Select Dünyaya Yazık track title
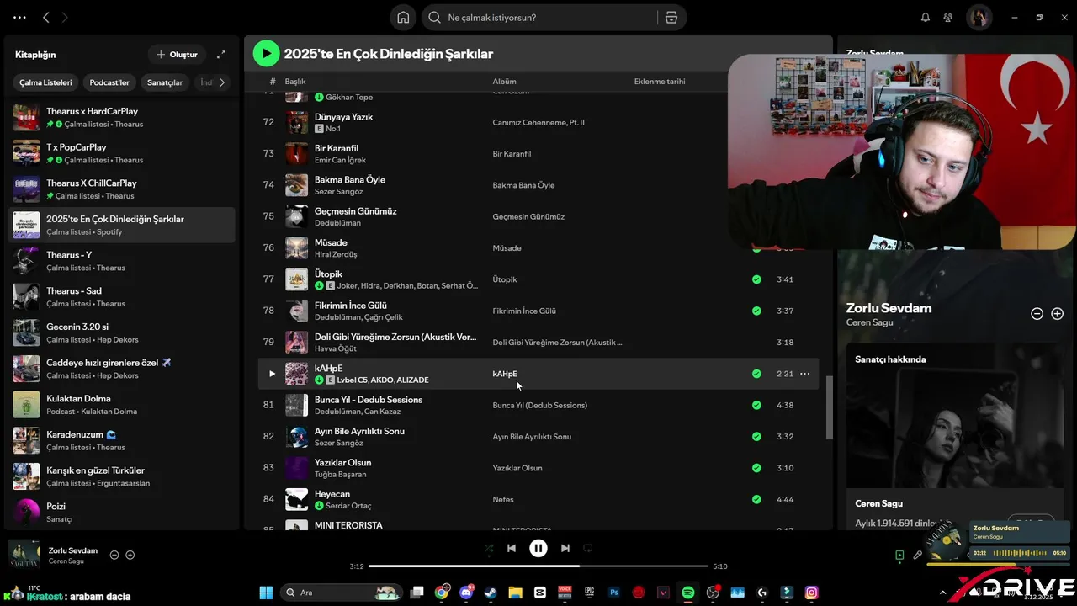This screenshot has height=606, width=1077. [x=343, y=117]
